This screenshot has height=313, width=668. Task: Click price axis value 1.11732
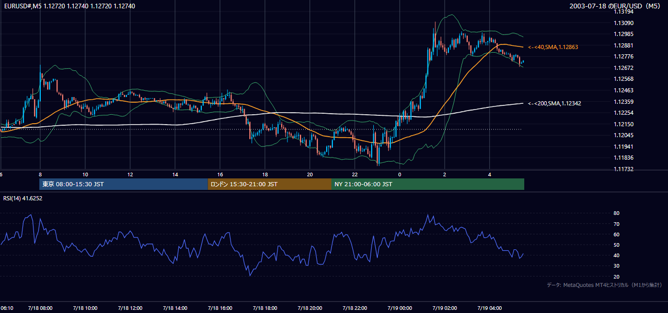point(623,169)
